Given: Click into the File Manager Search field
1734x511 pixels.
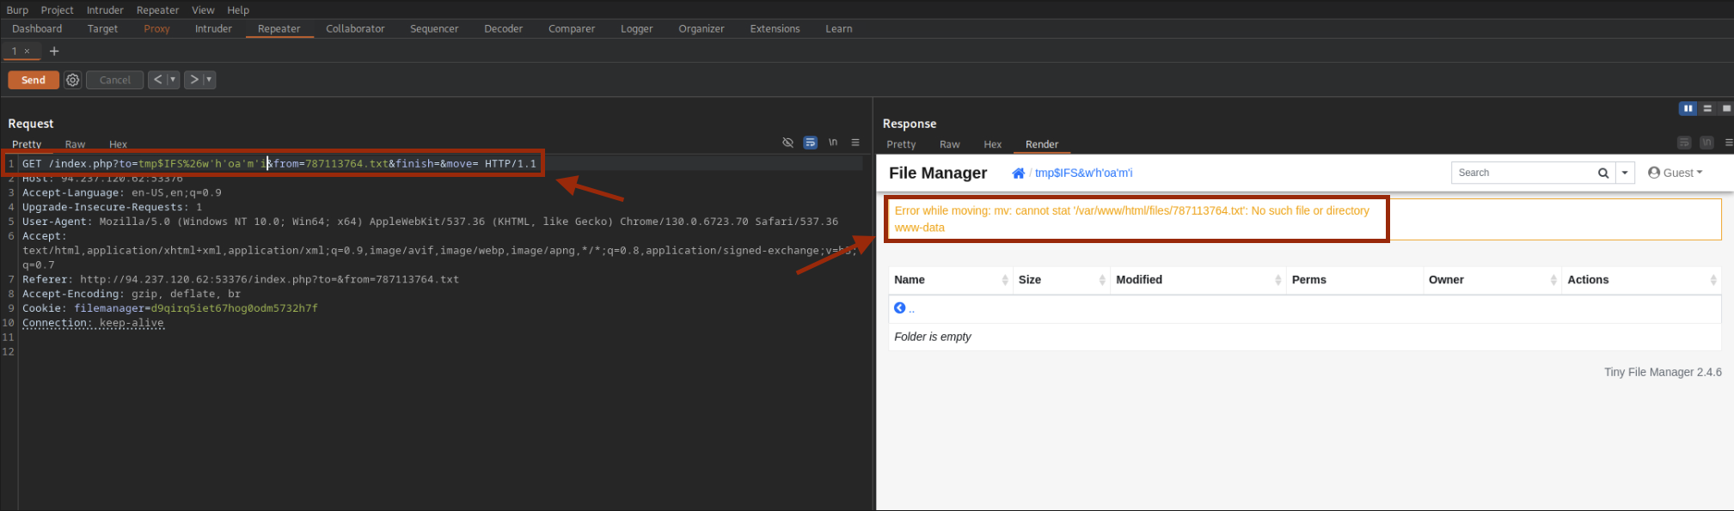Looking at the screenshot, I should point(1523,173).
